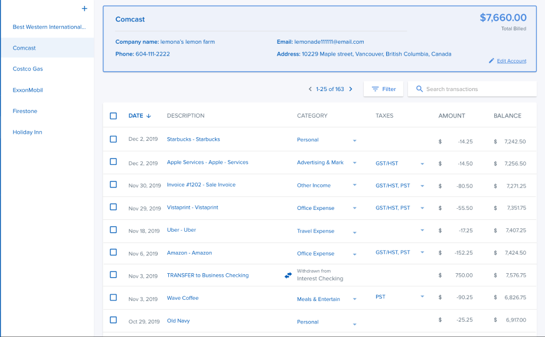
Task: Open category dropdown for Uber row
Action: (x=354, y=232)
